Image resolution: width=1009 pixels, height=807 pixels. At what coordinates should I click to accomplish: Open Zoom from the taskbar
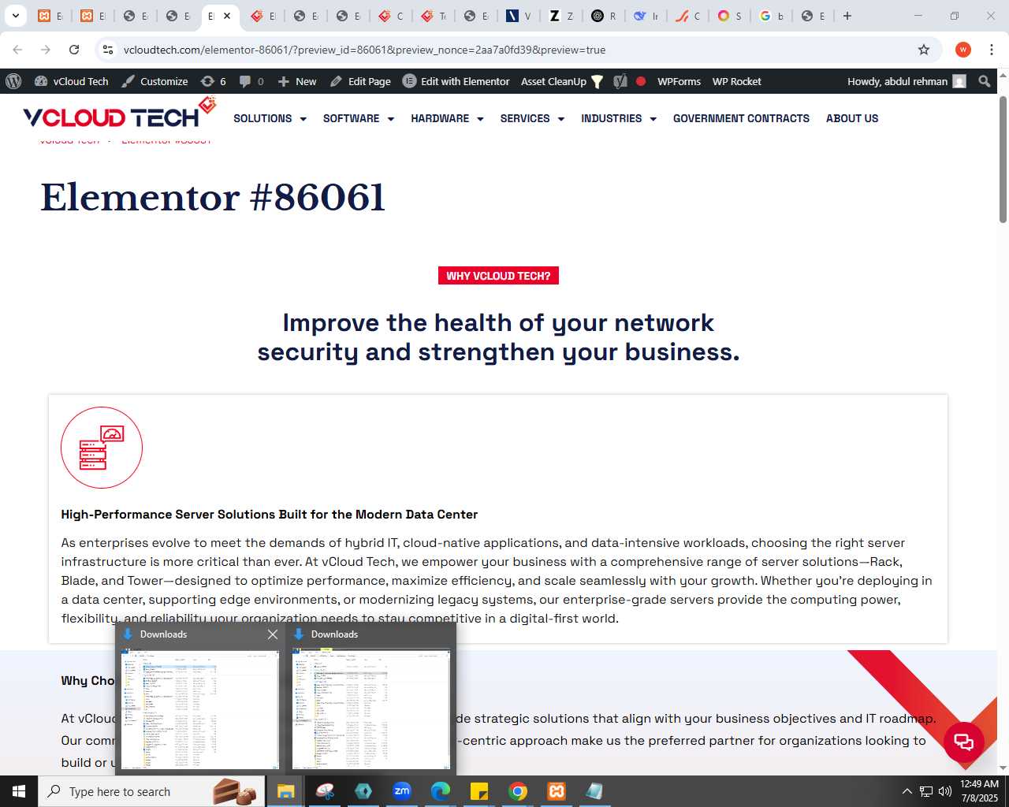[402, 791]
